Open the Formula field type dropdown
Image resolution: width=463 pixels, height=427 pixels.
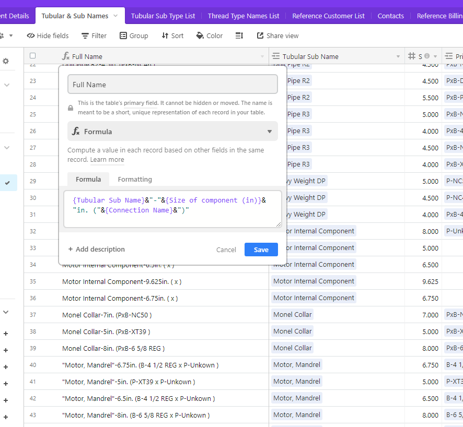173,131
